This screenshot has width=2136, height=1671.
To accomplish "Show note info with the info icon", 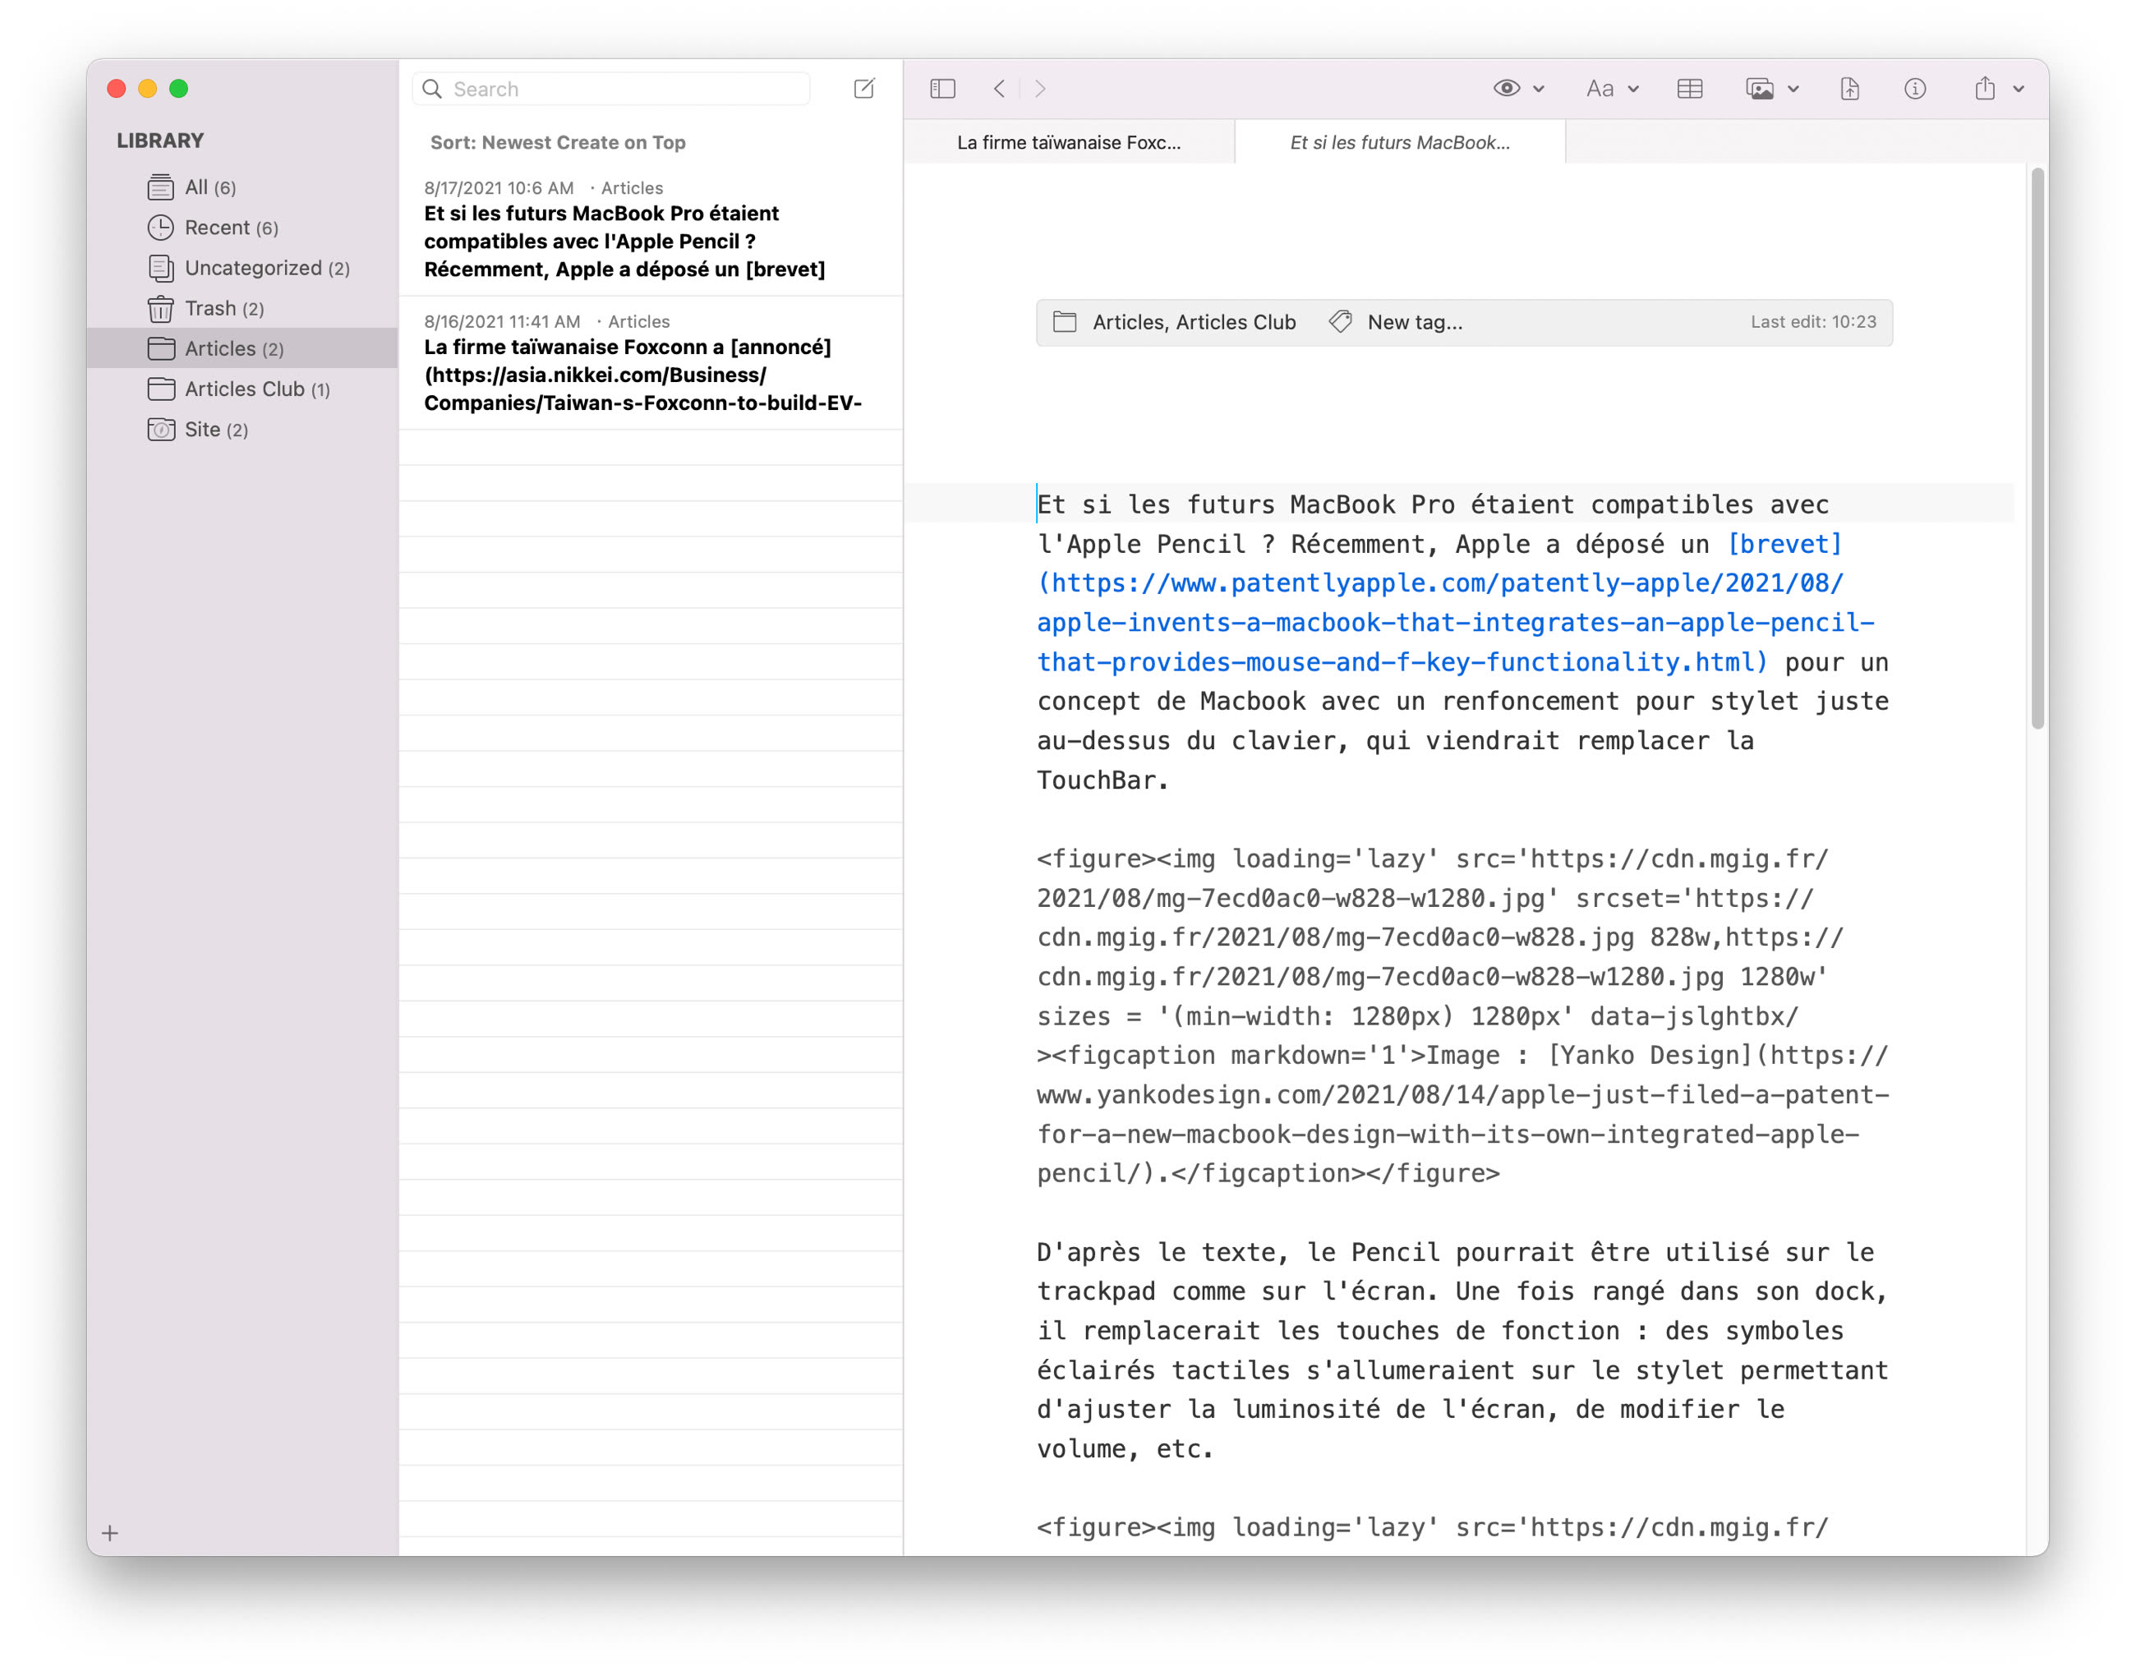I will pyautogui.click(x=1914, y=89).
